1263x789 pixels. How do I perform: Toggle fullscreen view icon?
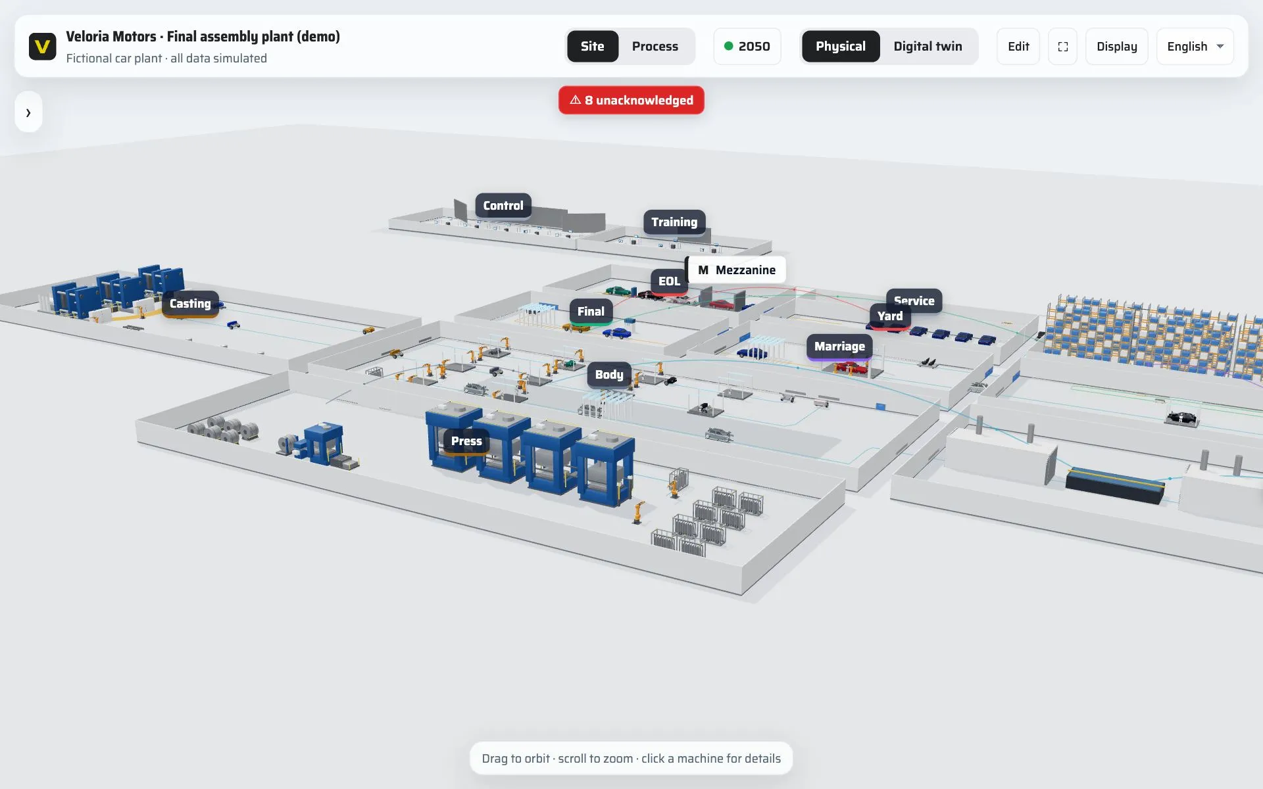(1062, 47)
